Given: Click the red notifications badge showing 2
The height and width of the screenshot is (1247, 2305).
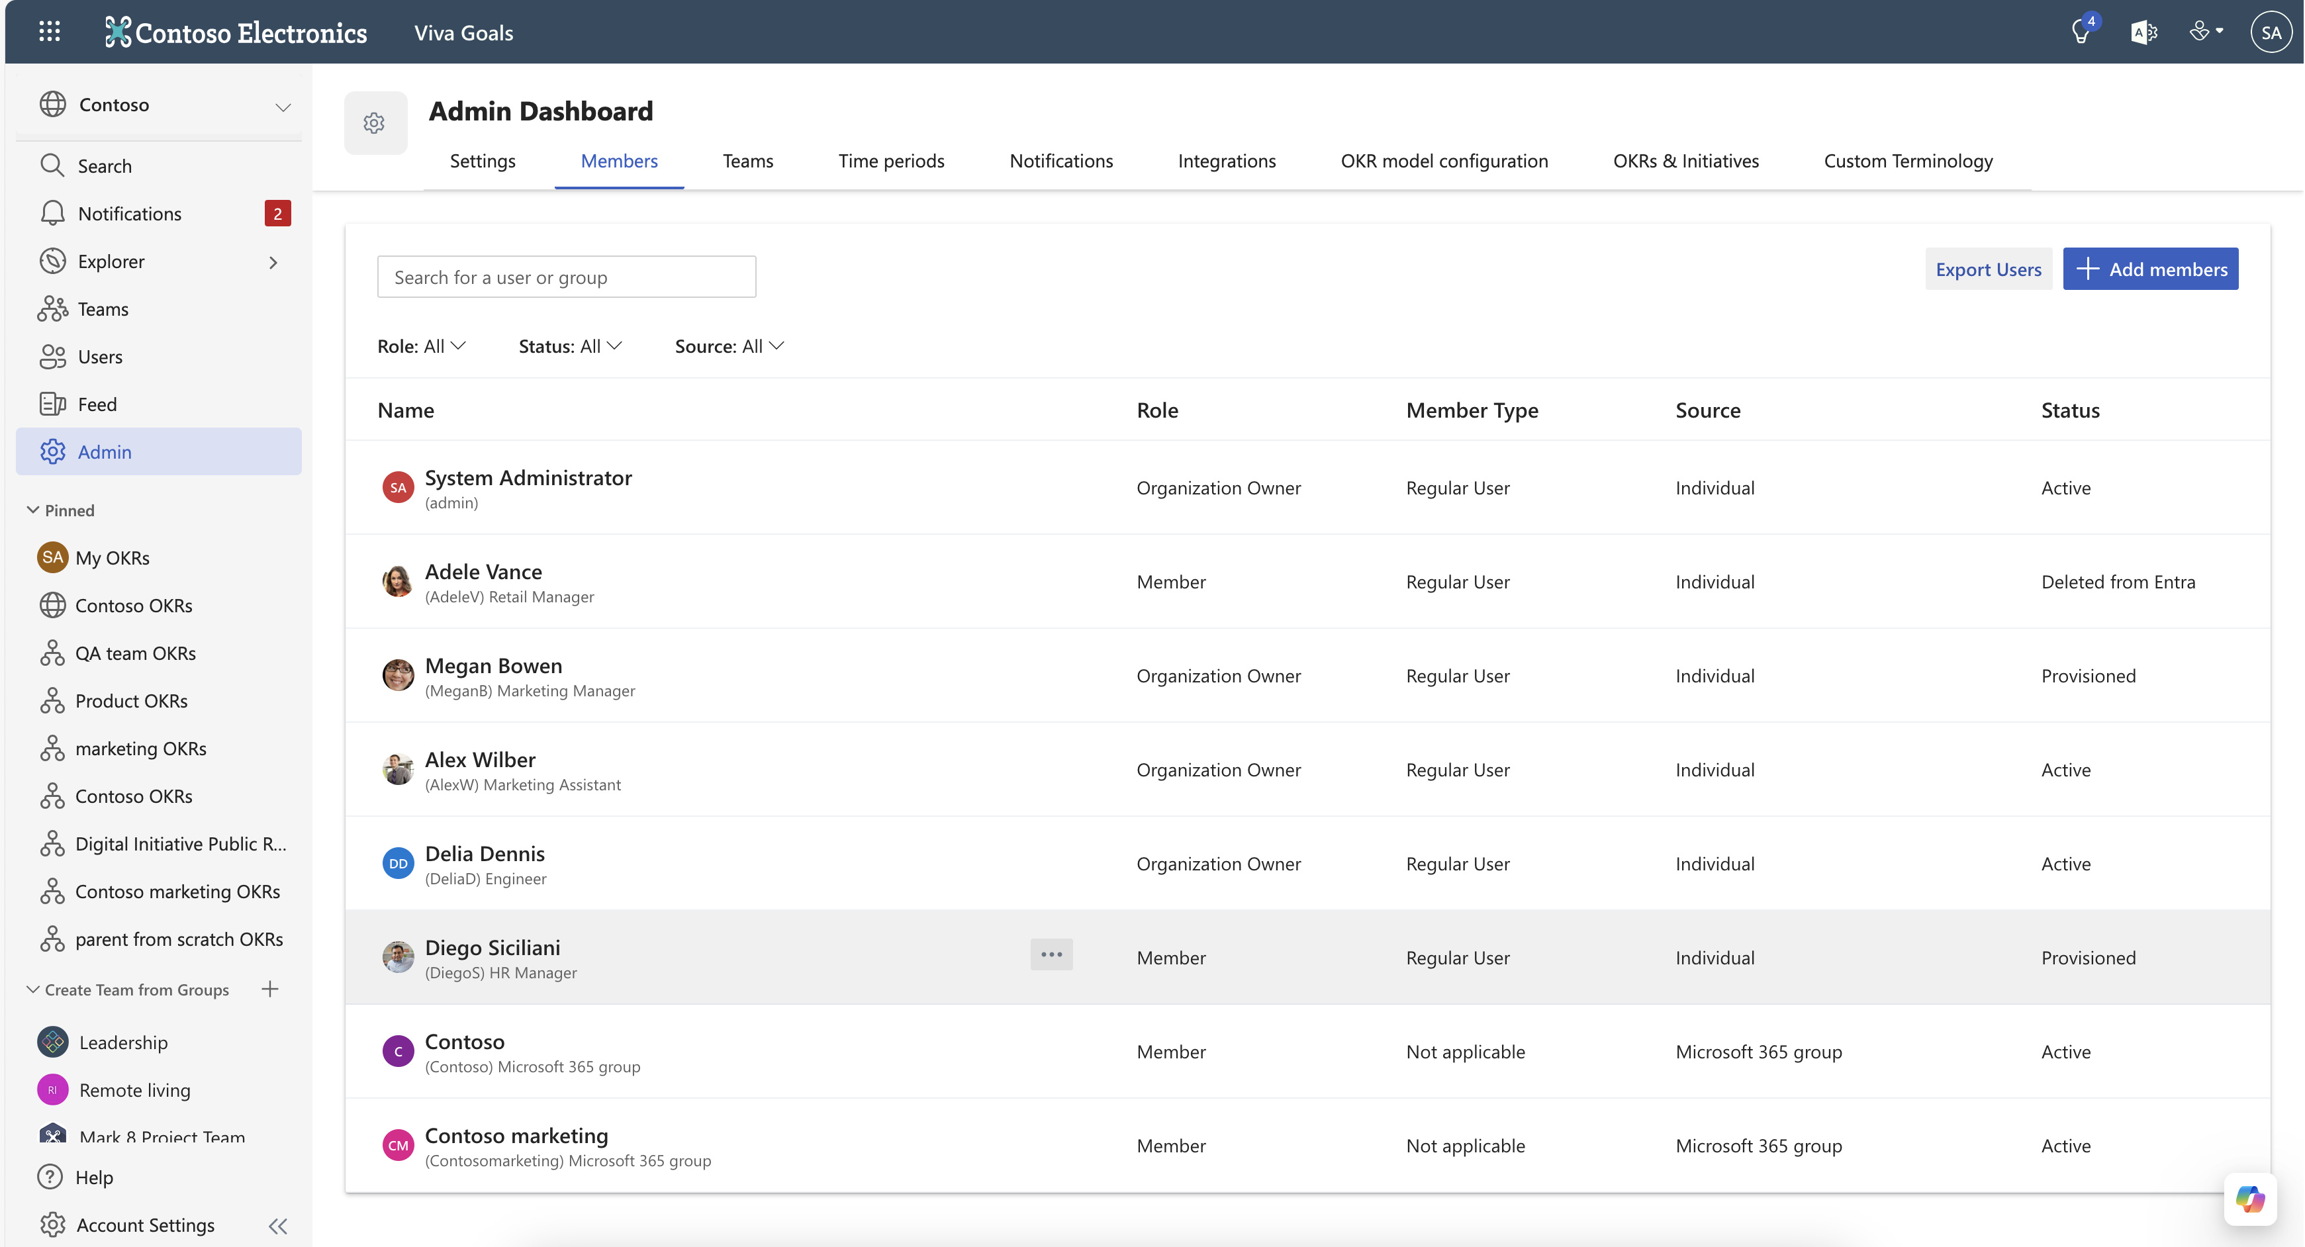Looking at the screenshot, I should (x=277, y=213).
